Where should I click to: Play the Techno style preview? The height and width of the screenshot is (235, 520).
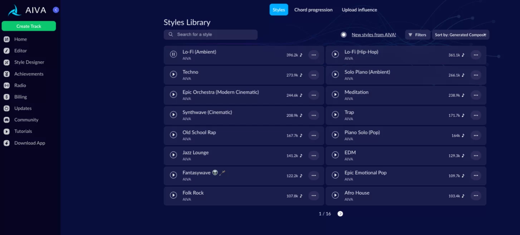click(173, 74)
